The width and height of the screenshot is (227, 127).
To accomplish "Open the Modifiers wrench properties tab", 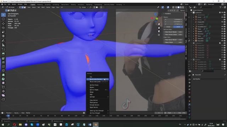I will (x=189, y=104).
